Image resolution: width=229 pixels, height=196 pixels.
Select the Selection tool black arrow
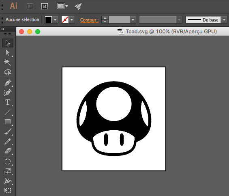(x=8, y=43)
